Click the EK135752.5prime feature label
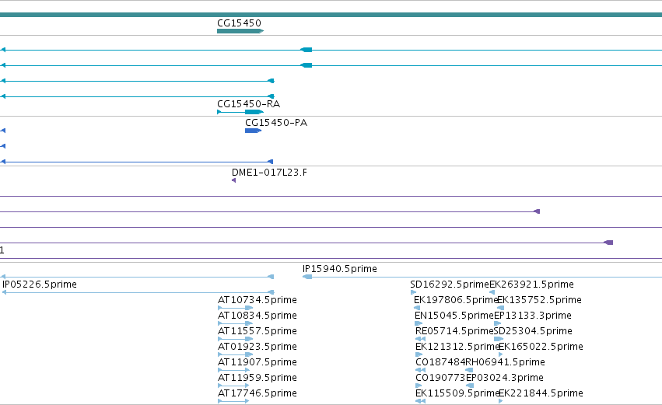Image resolution: width=662 pixels, height=405 pixels. pos(539,300)
